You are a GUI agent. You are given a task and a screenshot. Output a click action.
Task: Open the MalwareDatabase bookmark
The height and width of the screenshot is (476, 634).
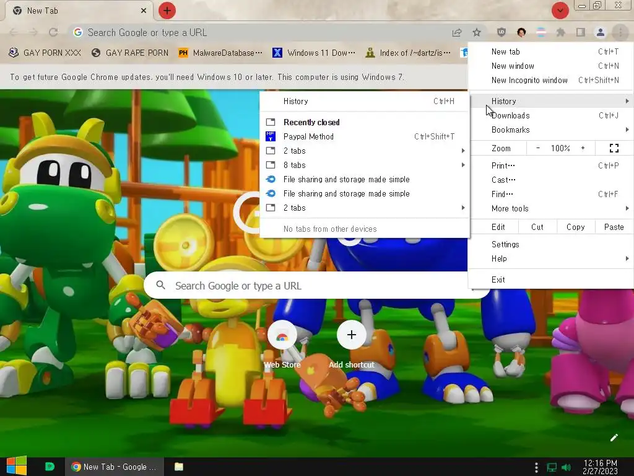point(220,53)
